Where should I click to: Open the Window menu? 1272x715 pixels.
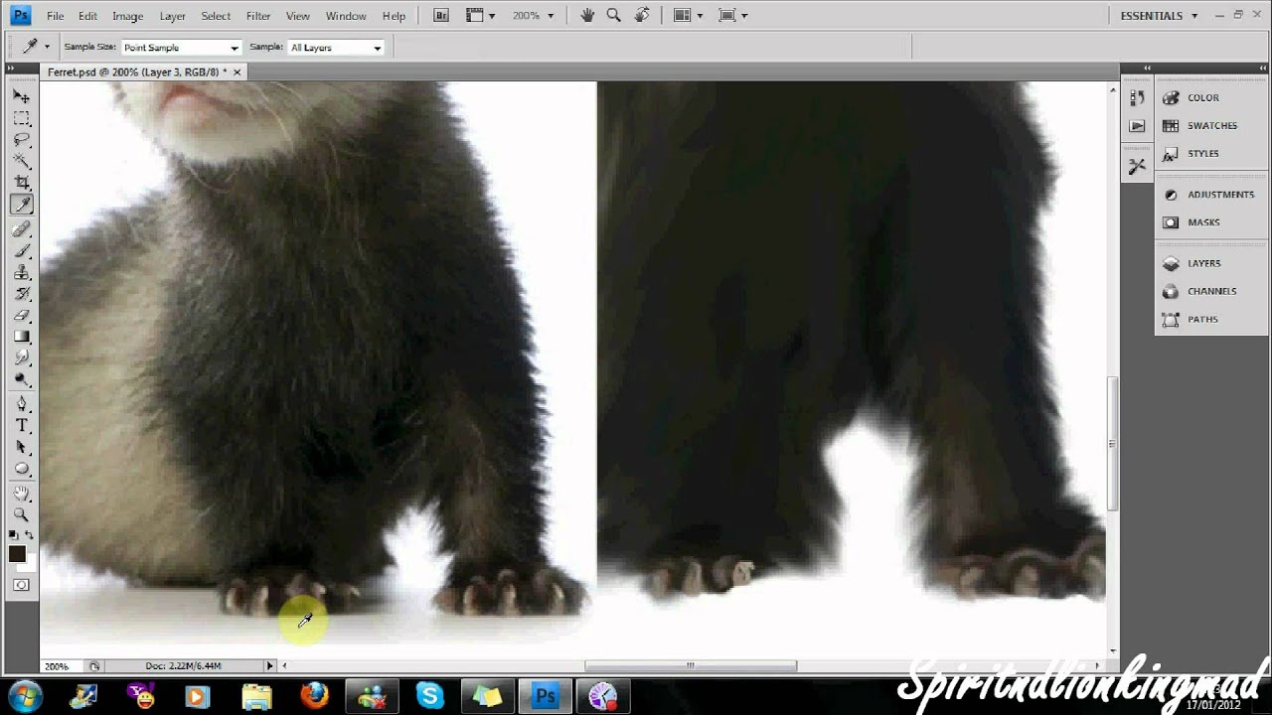[x=346, y=16]
